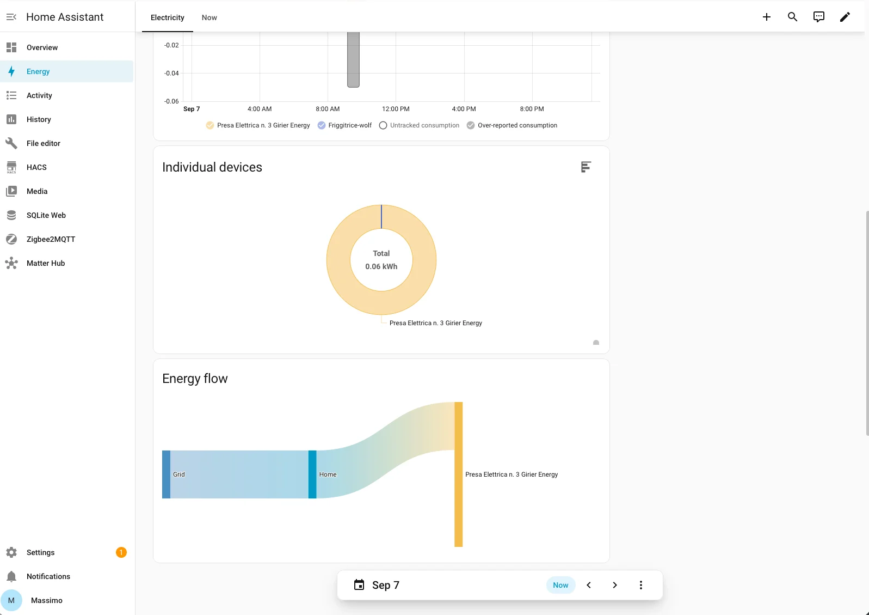This screenshot has width=869, height=615.
Task: Click the Sep 7 date label
Action: (386, 585)
